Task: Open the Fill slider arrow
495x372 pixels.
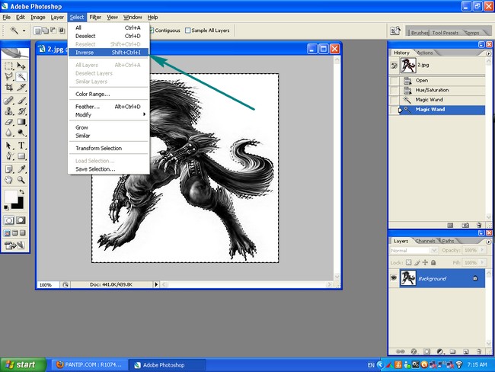Action: click(482, 262)
